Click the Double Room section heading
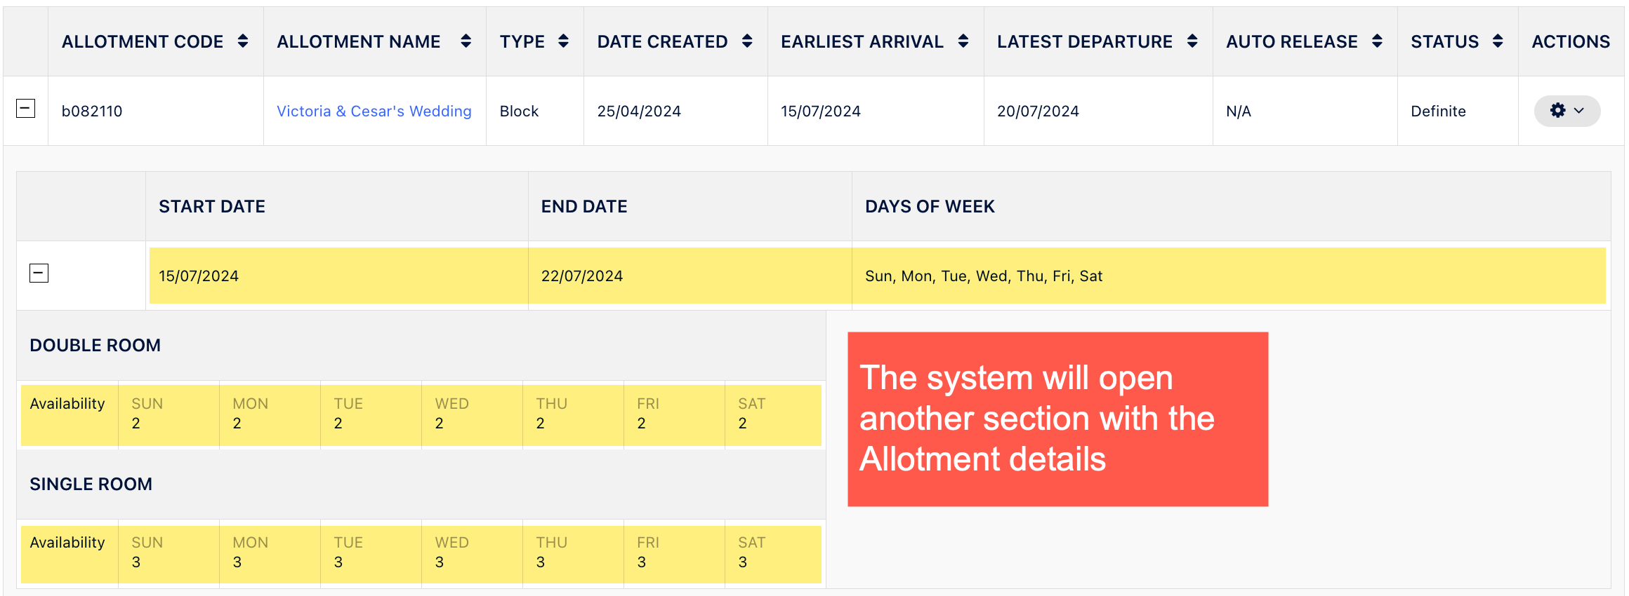1629x596 pixels. coord(95,345)
